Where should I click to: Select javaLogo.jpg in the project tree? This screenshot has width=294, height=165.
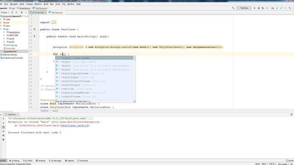(11, 45)
